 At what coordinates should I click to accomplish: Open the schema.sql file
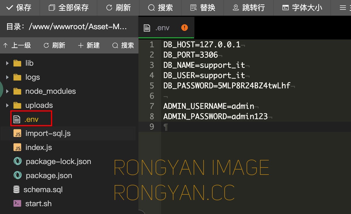(x=43, y=189)
